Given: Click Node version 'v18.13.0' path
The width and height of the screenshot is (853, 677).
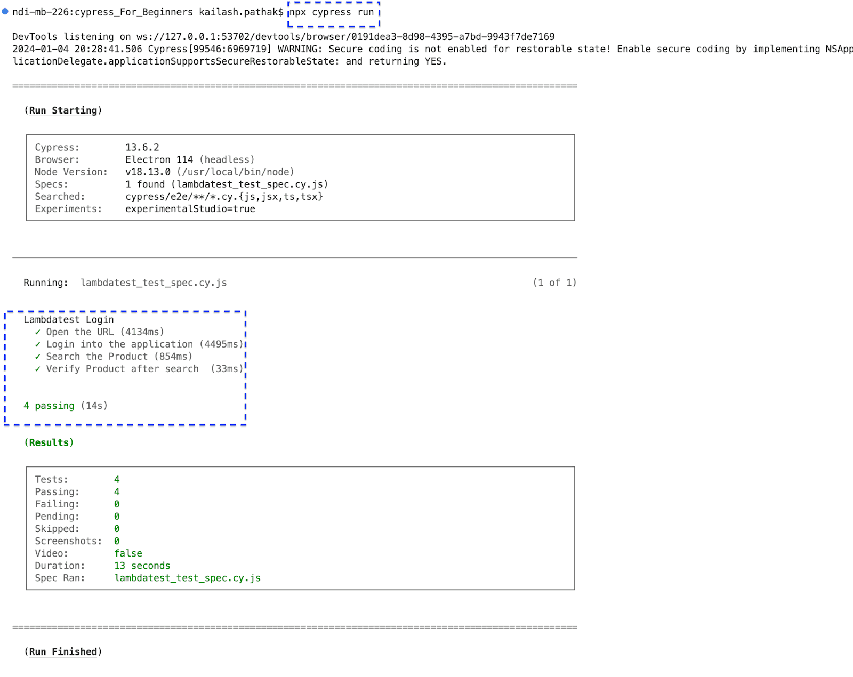Looking at the screenshot, I should tap(210, 172).
